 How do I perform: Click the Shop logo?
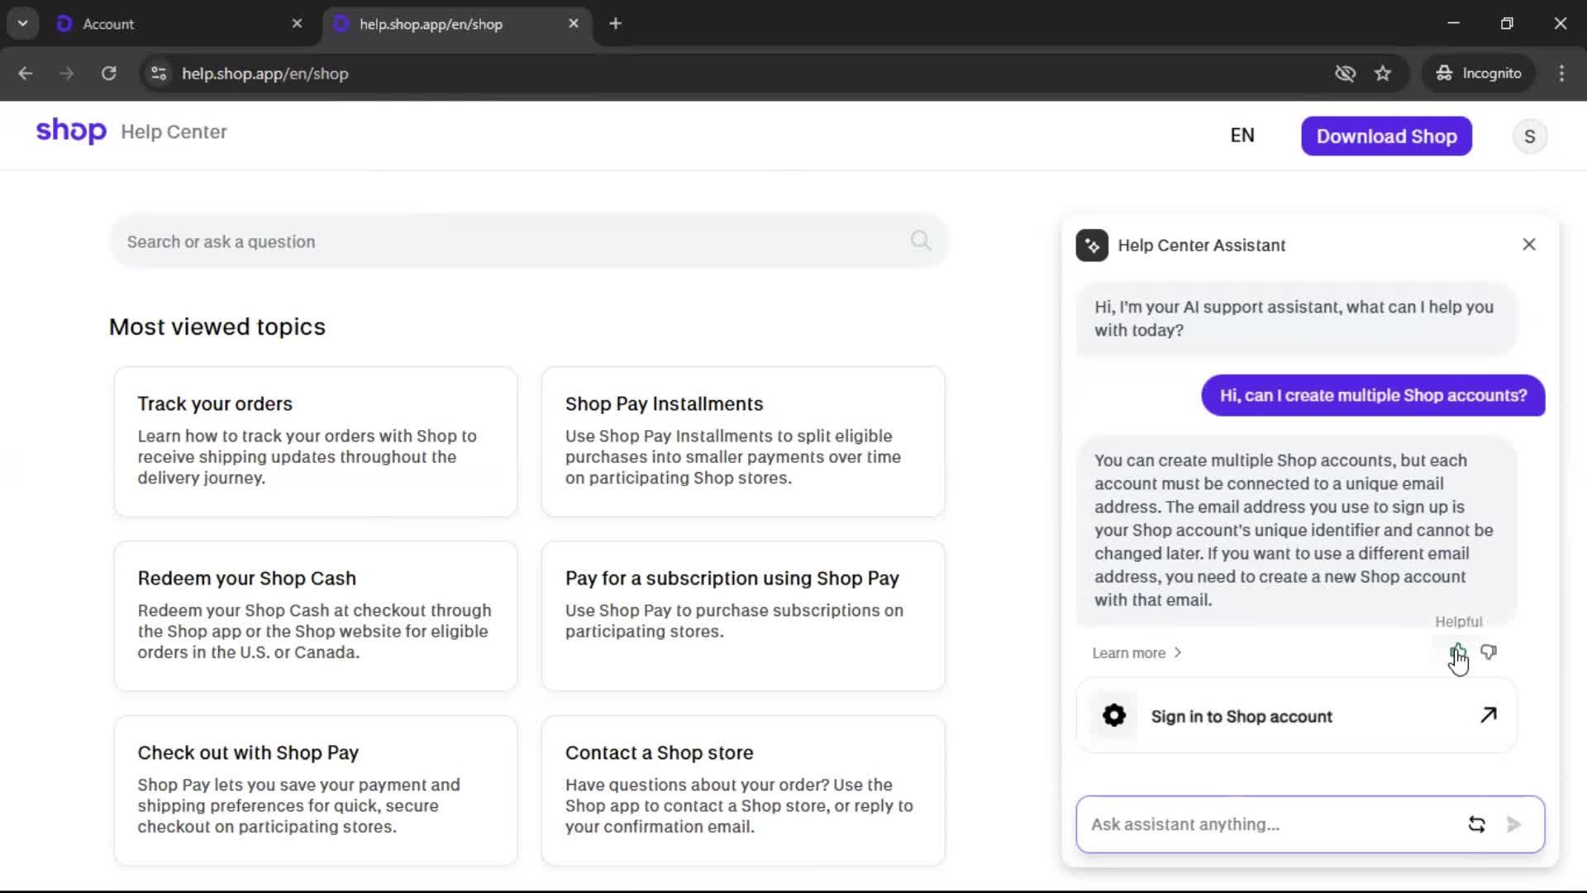tap(71, 131)
